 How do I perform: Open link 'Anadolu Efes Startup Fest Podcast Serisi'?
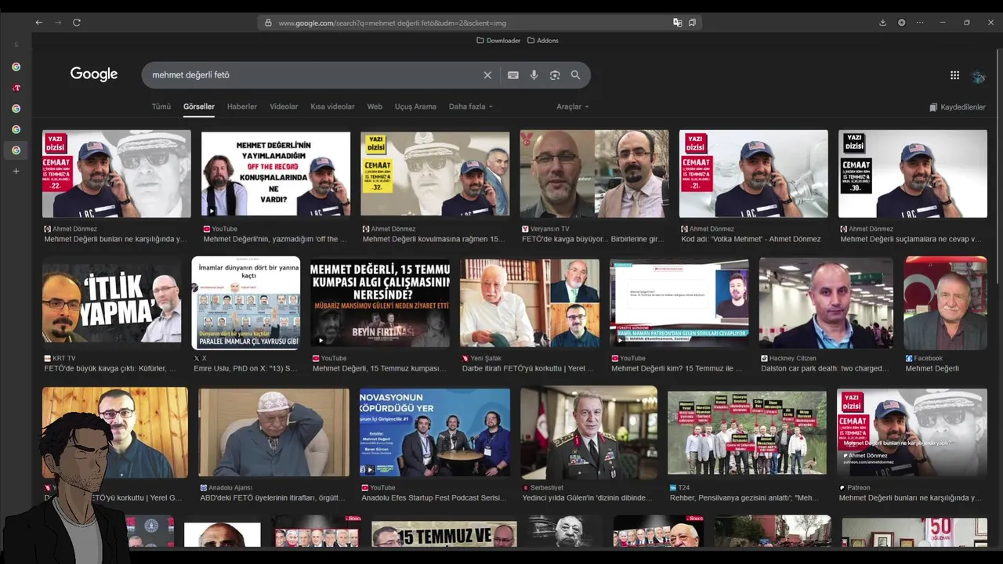[x=433, y=498]
